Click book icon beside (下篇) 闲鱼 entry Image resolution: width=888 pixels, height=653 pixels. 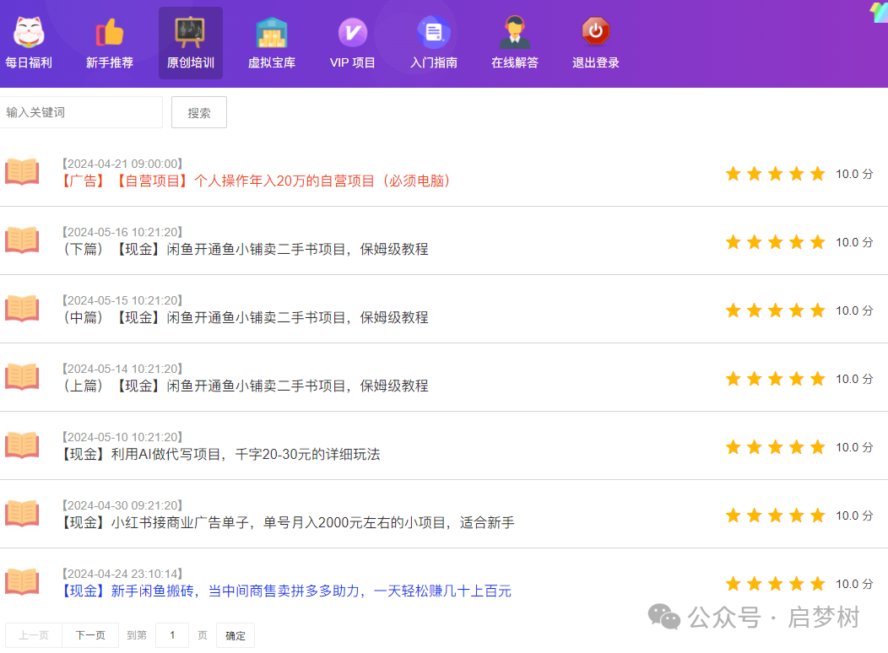22,240
